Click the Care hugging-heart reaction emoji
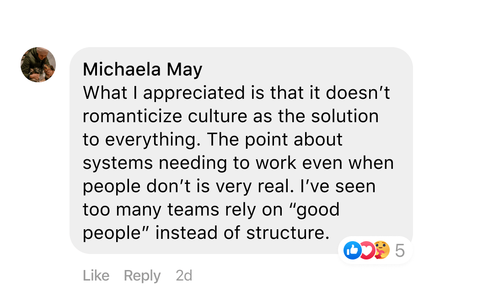Screen dimensions: 494x297 coord(381,250)
